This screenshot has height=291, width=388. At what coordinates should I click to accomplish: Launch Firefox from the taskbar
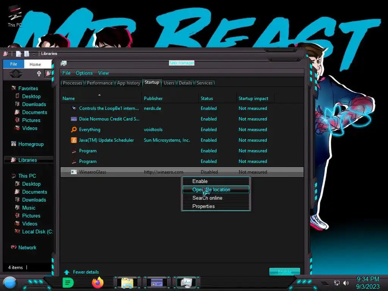[x=98, y=283]
